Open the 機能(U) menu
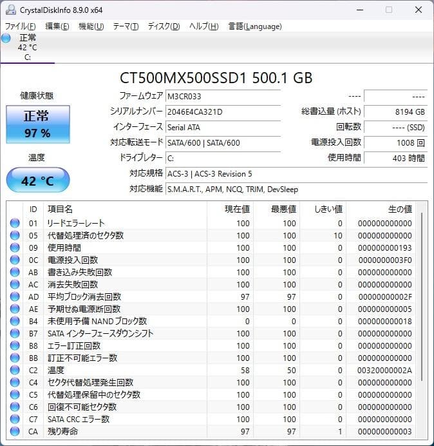This screenshot has width=434, height=446. pos(91,26)
